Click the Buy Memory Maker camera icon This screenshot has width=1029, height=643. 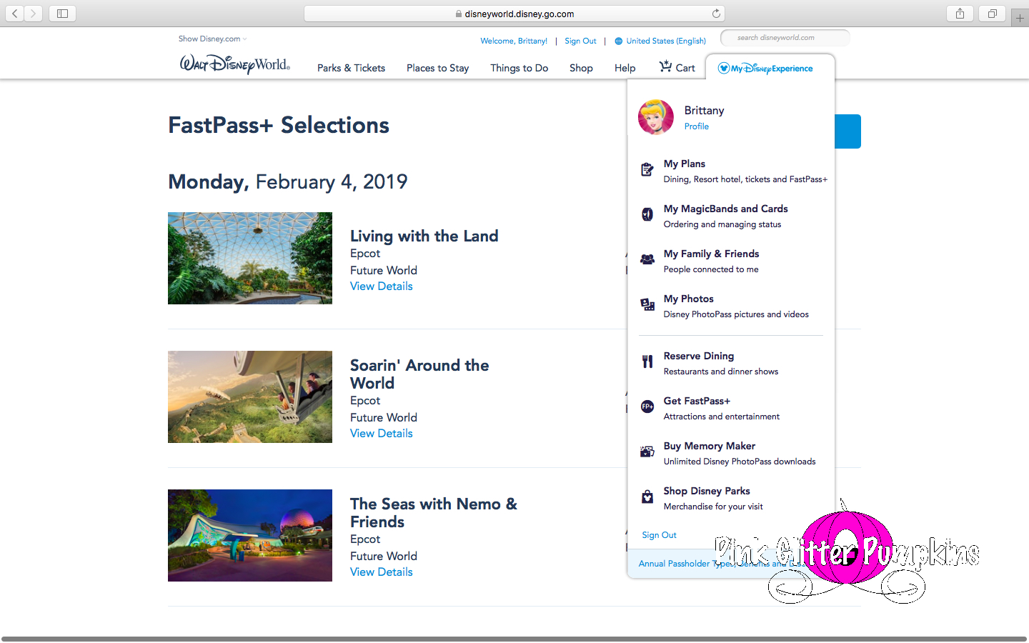pos(647,452)
